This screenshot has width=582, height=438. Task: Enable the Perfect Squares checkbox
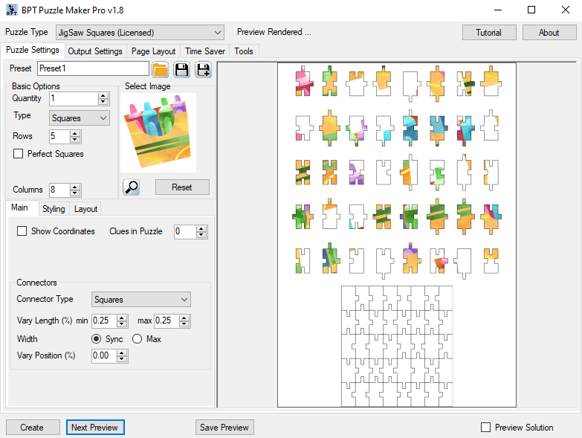[19, 154]
